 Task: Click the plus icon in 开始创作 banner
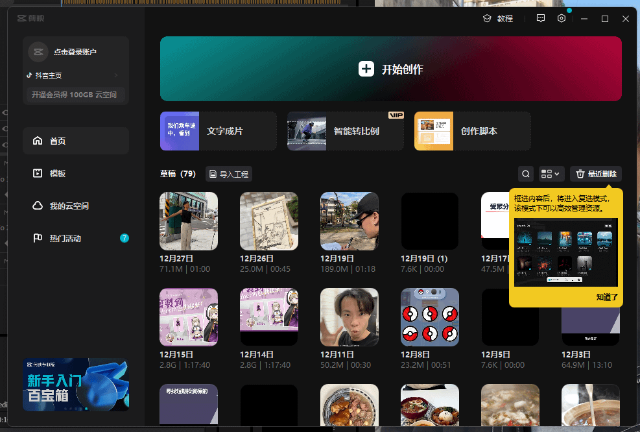[366, 69]
